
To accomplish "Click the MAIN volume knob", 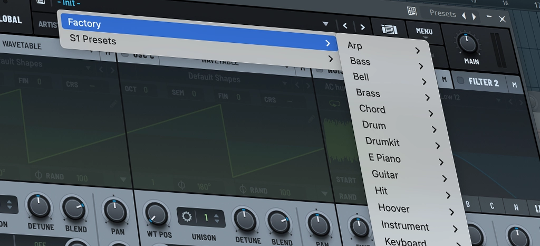I will (x=467, y=44).
